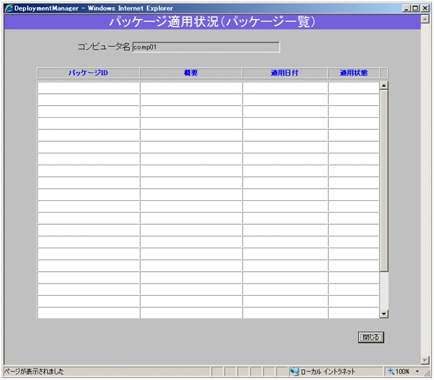Viewport: 434px width, 380px height.
Task: Sort by 適用状態 column header
Action: click(354, 73)
